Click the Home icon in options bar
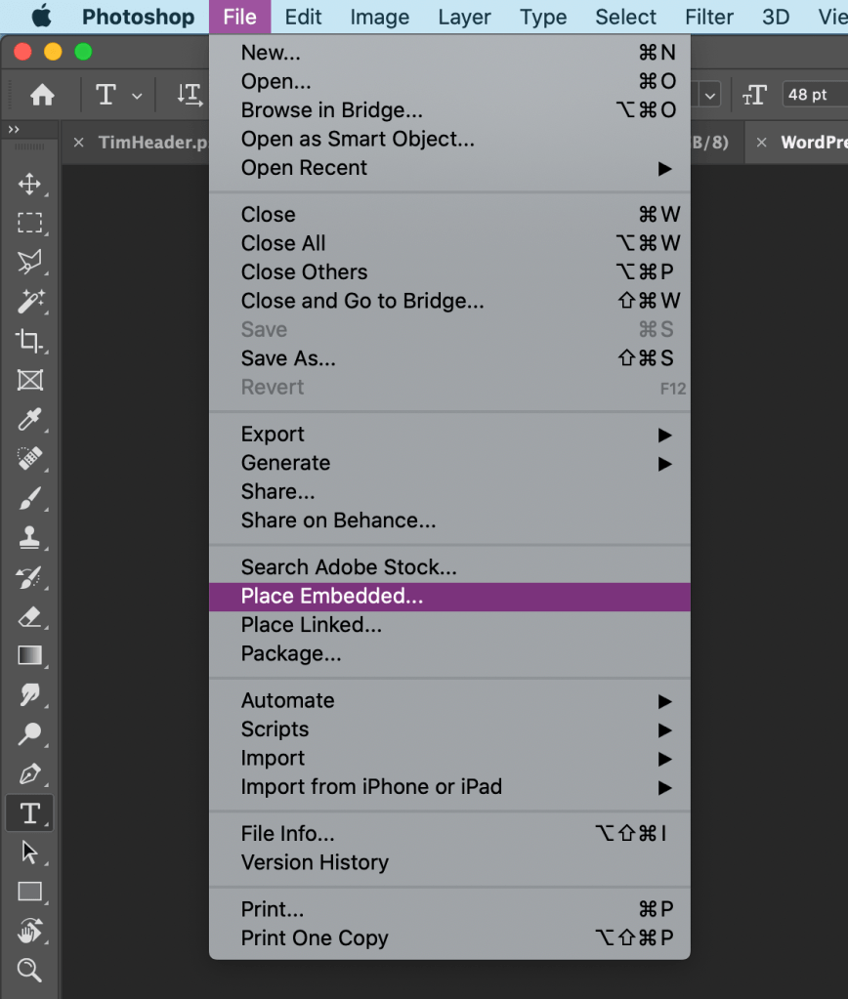Screen dimensions: 848x999 42,95
